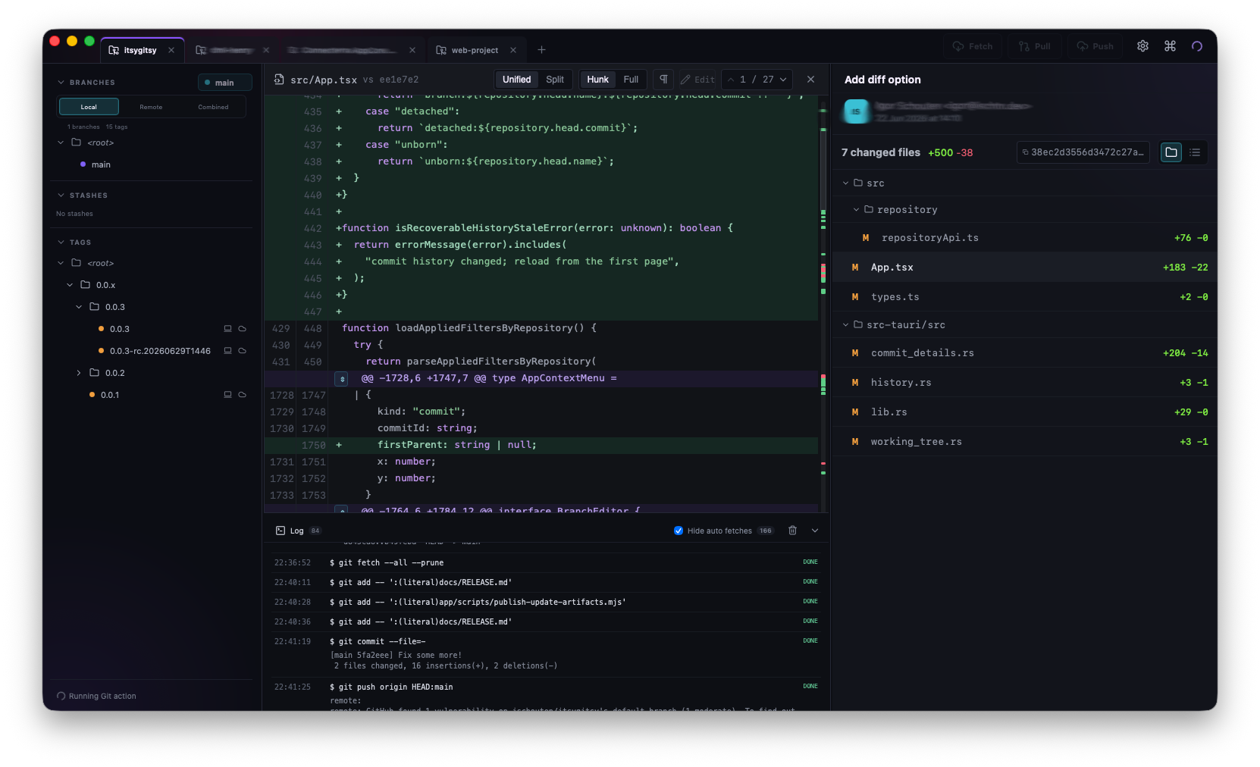This screenshot has height=767, width=1260.
Task: Switch changed files to folder tree view
Action: pos(1171,152)
